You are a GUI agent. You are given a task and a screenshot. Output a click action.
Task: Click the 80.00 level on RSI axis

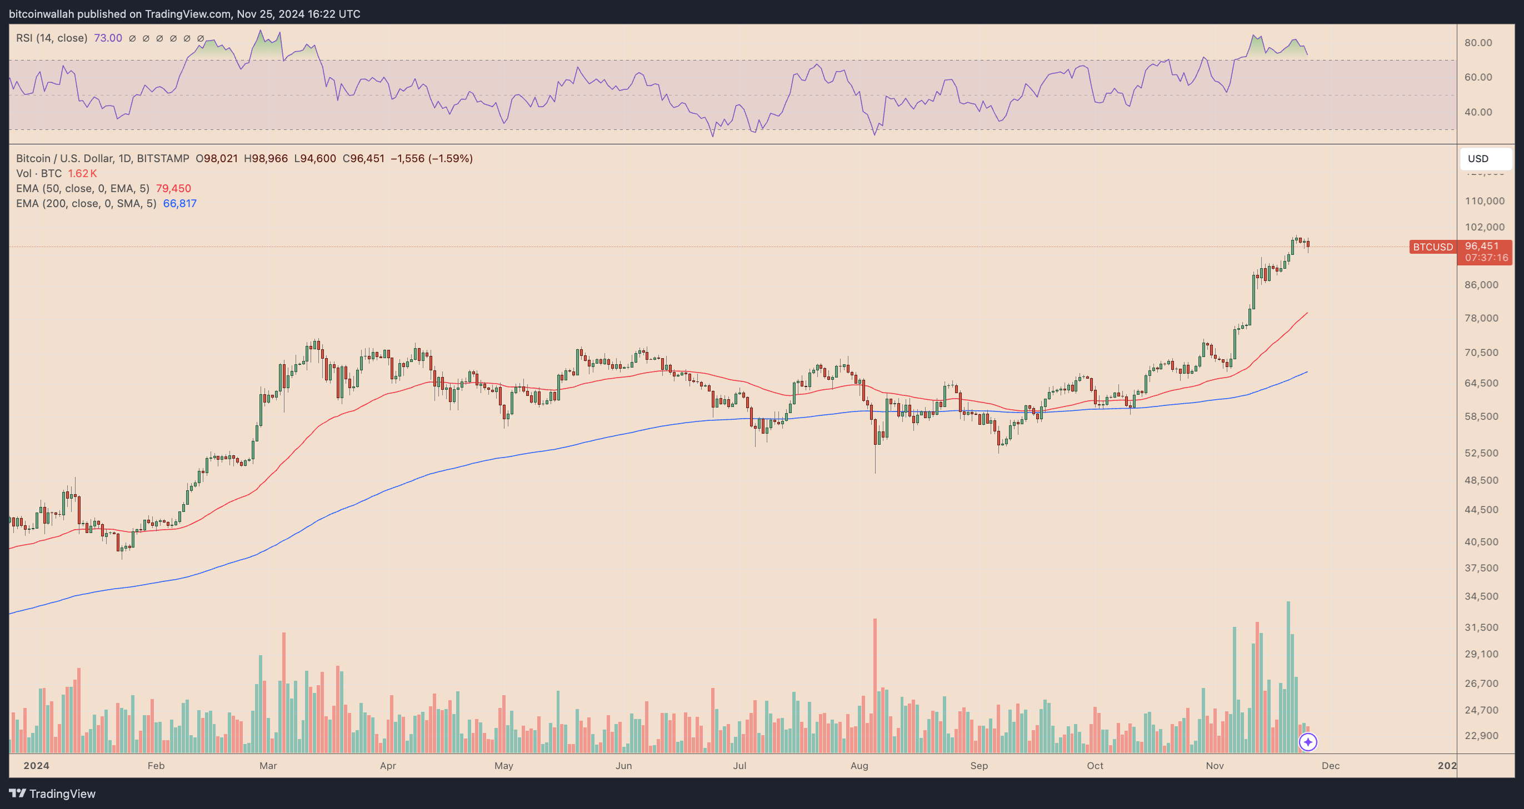pyautogui.click(x=1478, y=43)
